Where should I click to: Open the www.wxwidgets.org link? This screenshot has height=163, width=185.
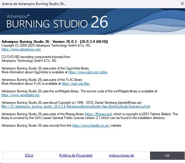tap(20, 95)
